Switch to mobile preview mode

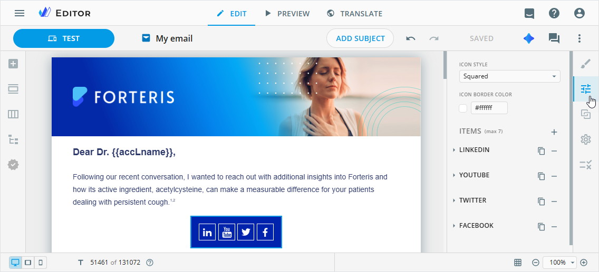pos(40,262)
